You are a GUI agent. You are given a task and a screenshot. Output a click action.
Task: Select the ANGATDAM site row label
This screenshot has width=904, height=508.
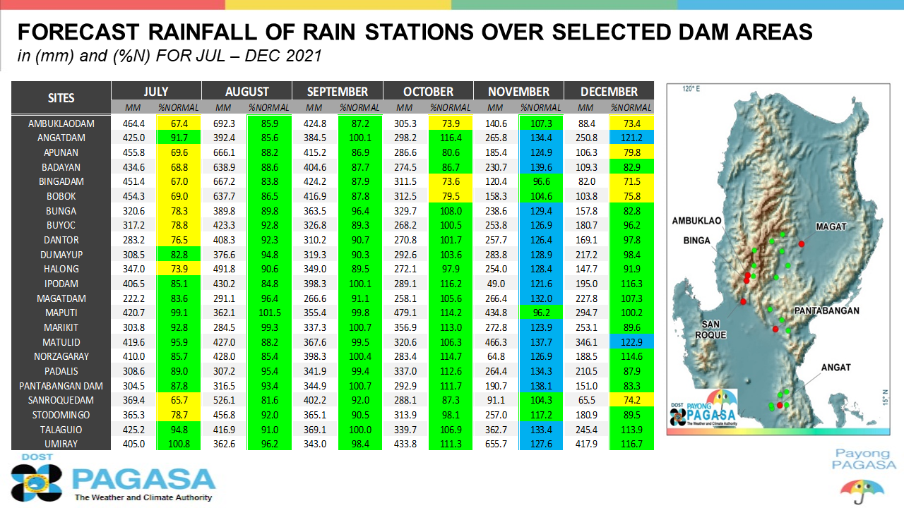61,138
